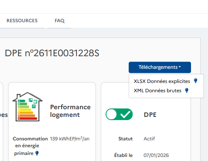Click the DPE card heading
Image resolution: width=208 pixels, height=161 pixels.
150,115
